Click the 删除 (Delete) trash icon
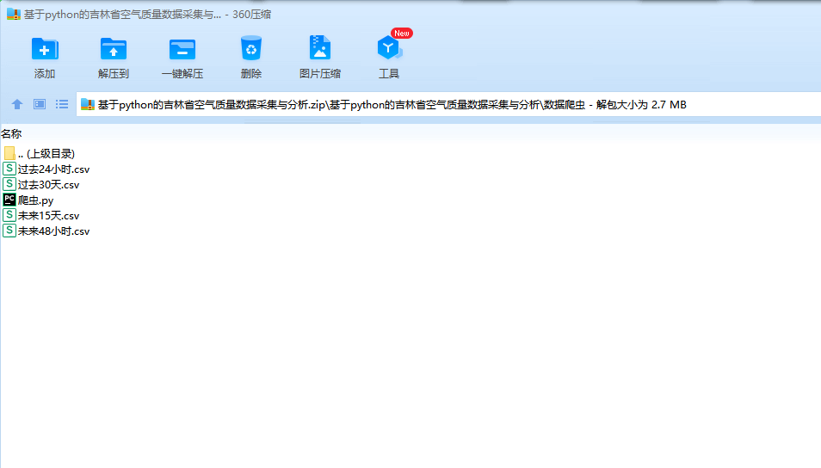 point(250,49)
